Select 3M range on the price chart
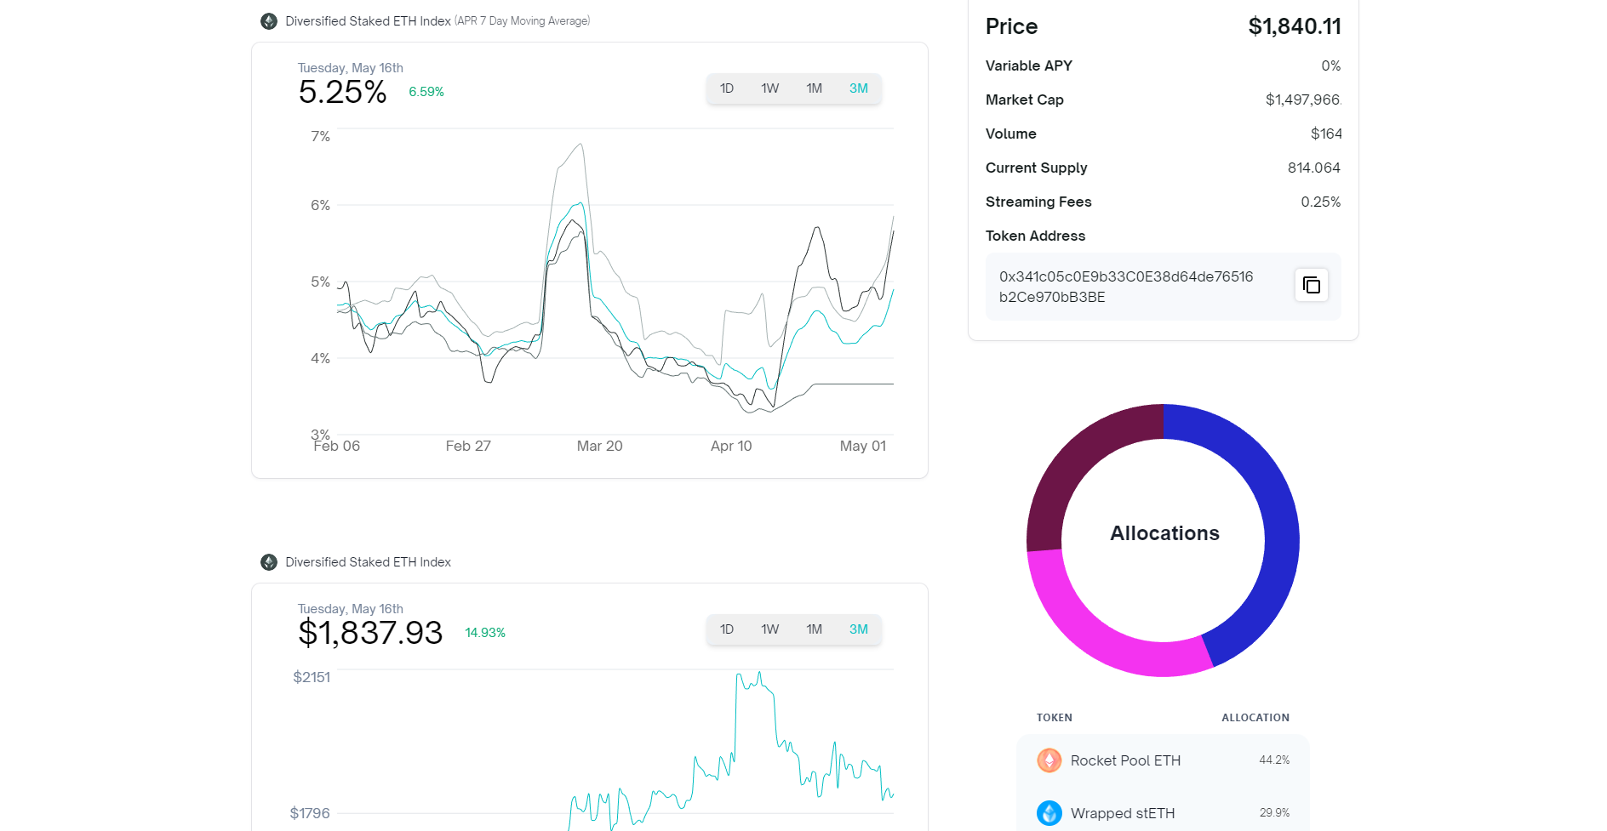 (x=859, y=629)
